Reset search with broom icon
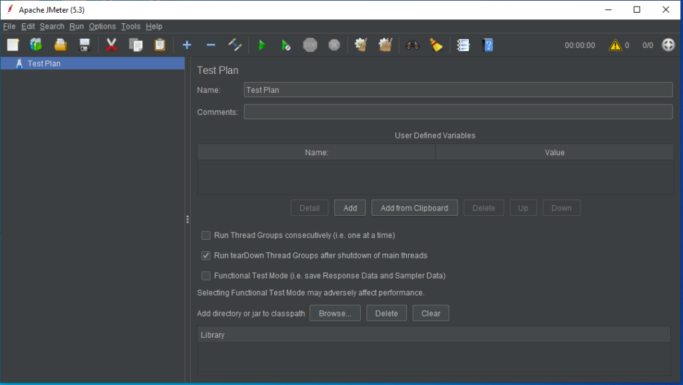 click(x=436, y=45)
